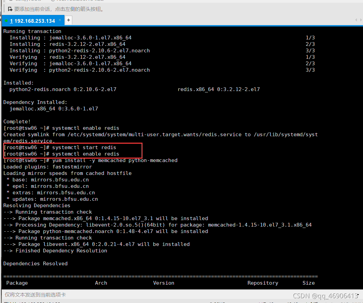Click the 'Loaded plugins: fastestmirror' line

click(x=47, y=167)
